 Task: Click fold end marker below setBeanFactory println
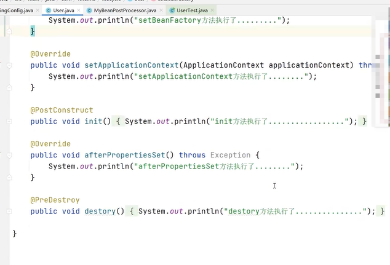9,31
